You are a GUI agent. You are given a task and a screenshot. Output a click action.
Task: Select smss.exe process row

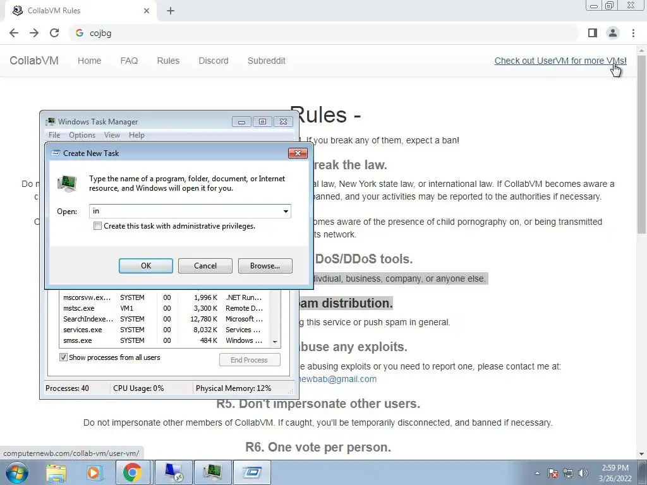click(164, 340)
